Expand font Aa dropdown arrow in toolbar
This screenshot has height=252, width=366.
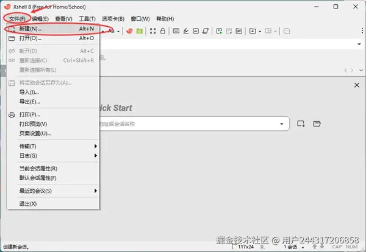click(118, 32)
